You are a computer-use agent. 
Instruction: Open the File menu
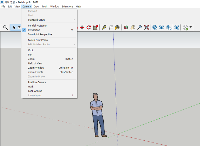[x=3, y=6]
